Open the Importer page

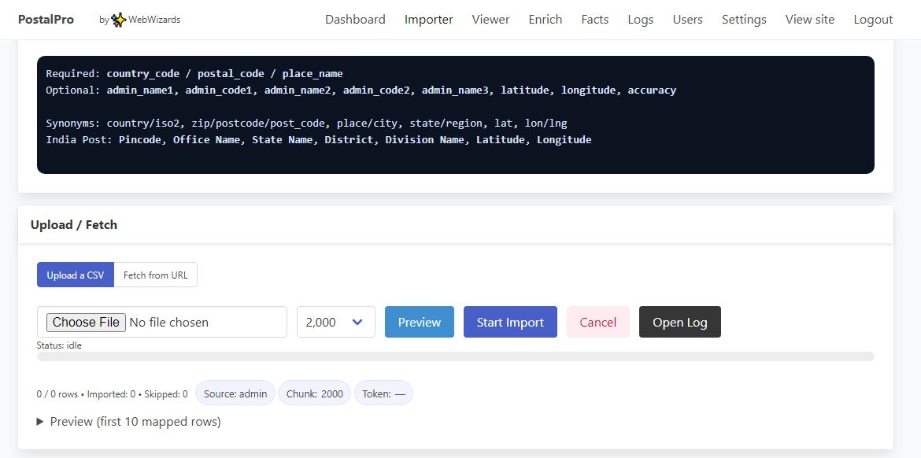(x=428, y=20)
